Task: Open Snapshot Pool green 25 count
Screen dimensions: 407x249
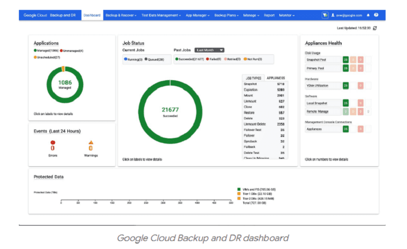Action: point(346,60)
